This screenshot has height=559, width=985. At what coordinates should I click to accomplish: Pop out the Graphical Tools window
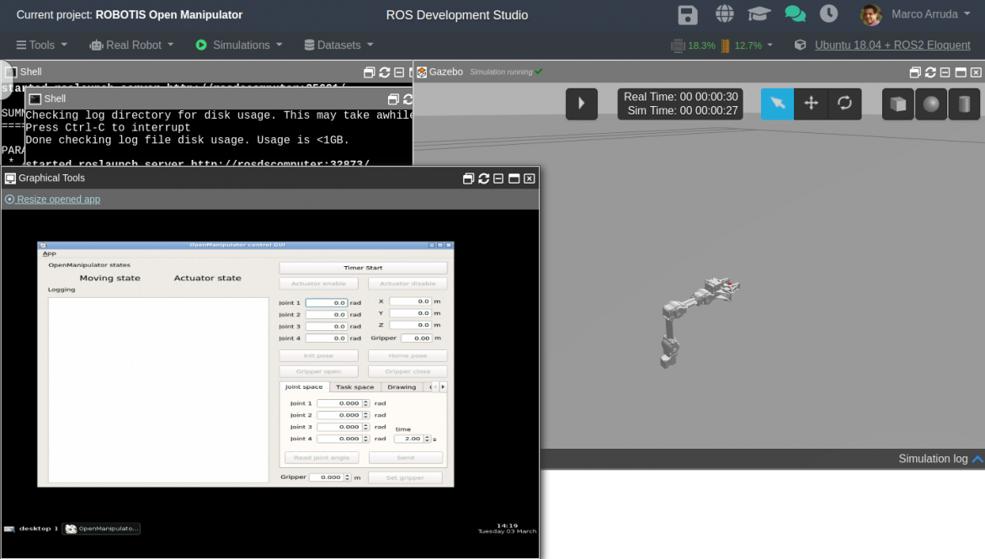click(468, 178)
